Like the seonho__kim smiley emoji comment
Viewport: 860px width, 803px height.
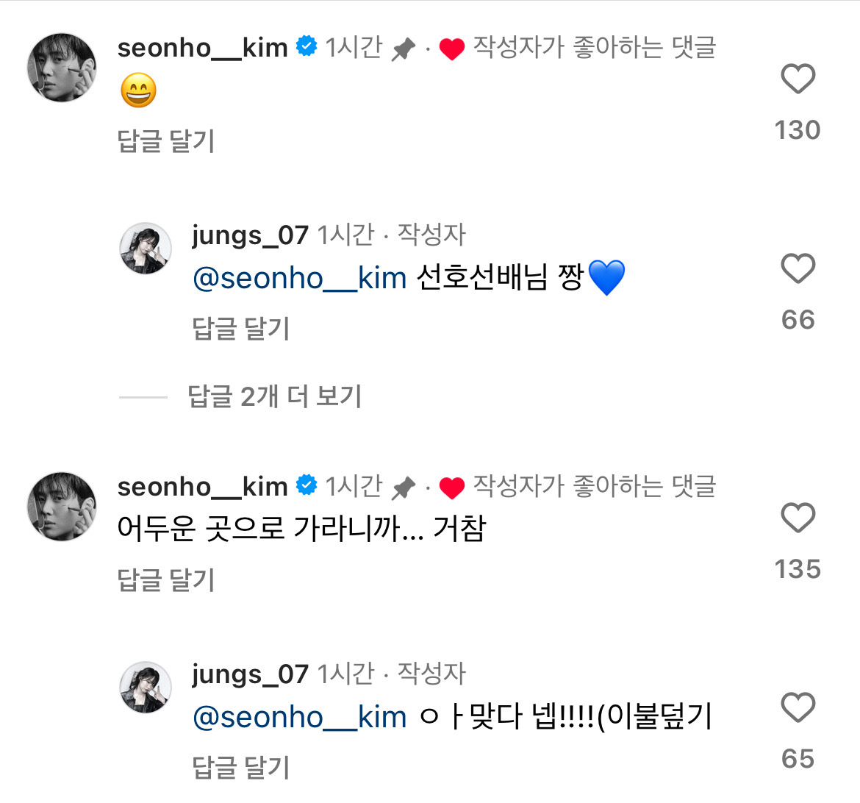point(798,79)
